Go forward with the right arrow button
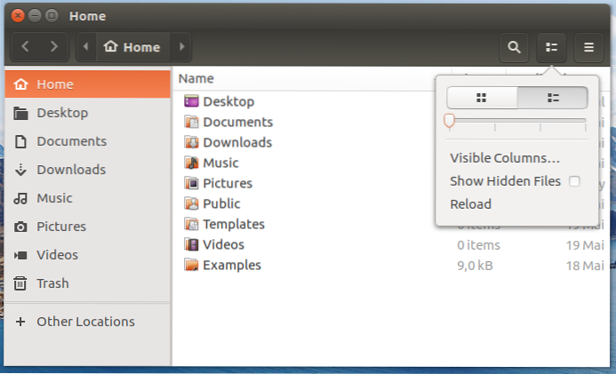 pos(54,47)
